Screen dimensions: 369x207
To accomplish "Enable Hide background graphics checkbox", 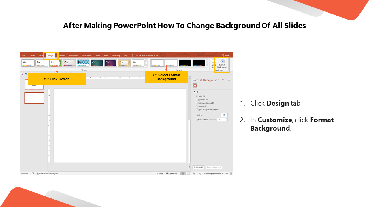I will coord(197,110).
